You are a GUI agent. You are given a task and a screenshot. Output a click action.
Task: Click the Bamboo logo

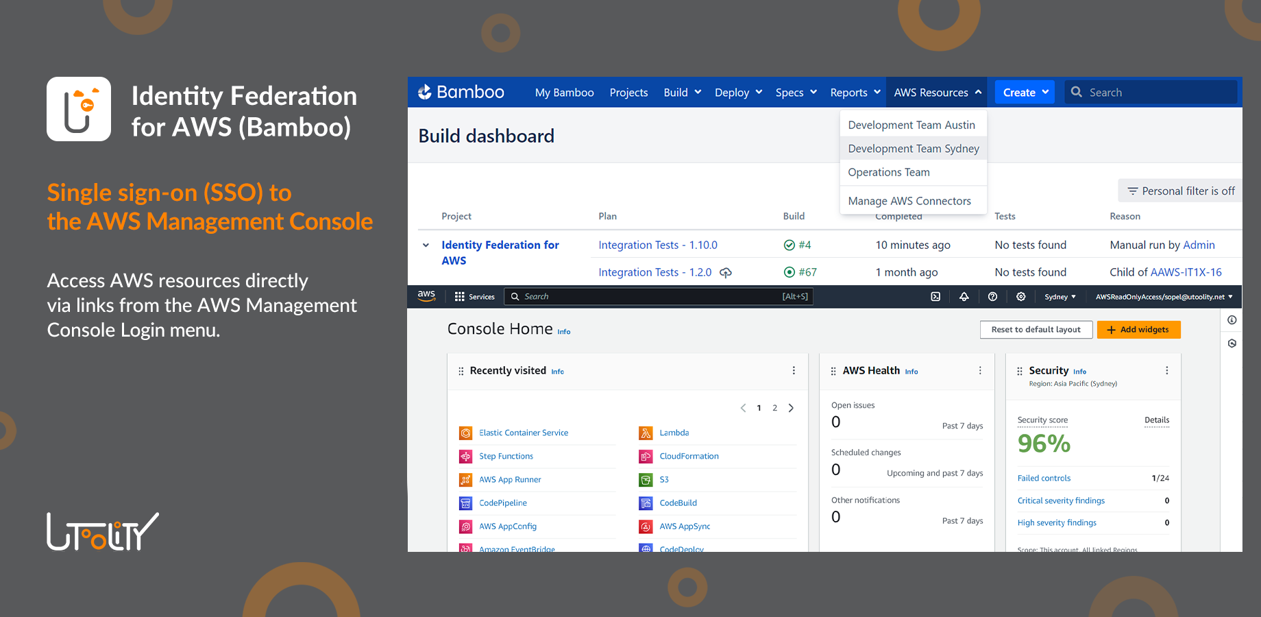pos(461,92)
